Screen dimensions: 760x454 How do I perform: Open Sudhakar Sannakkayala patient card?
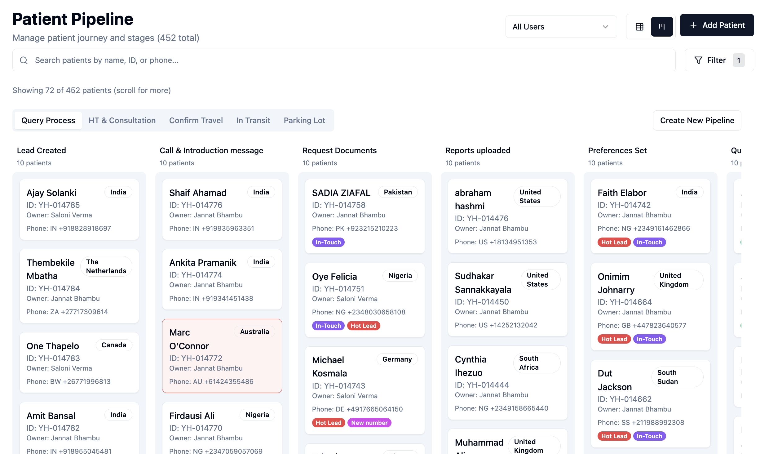point(508,299)
